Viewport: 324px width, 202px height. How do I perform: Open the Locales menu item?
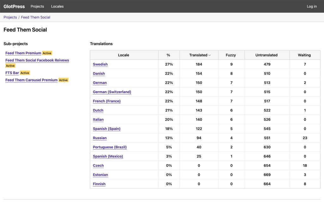(57, 6)
